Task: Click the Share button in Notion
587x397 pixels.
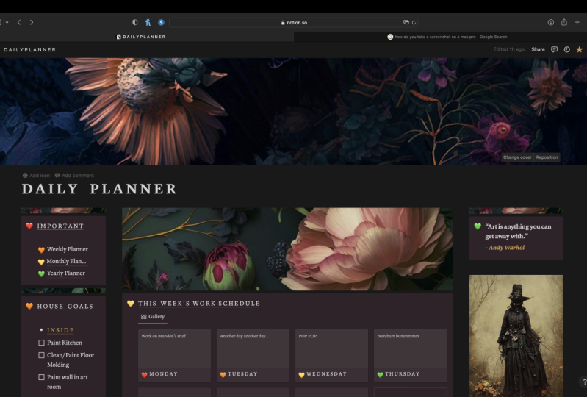Action: point(538,49)
